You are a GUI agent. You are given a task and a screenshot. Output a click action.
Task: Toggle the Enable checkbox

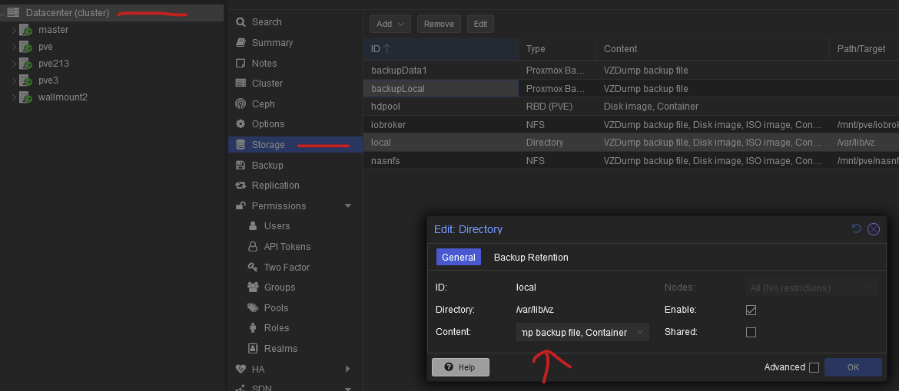751,310
